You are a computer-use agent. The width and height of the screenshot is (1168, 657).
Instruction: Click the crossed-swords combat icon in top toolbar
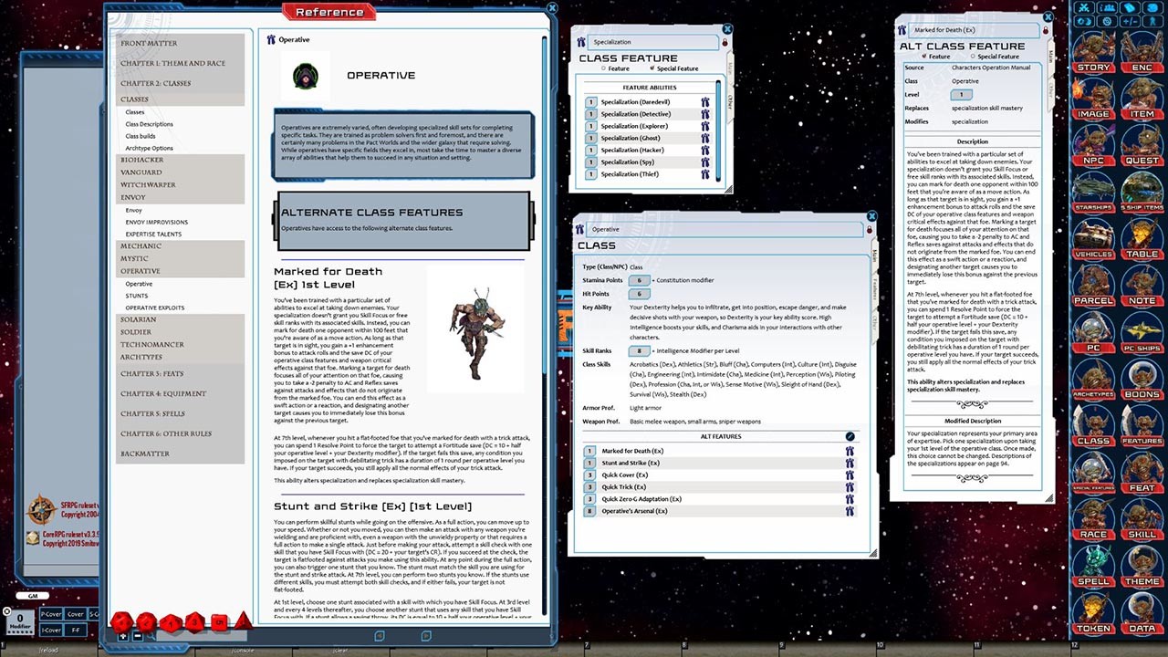pyautogui.click(x=1085, y=7)
